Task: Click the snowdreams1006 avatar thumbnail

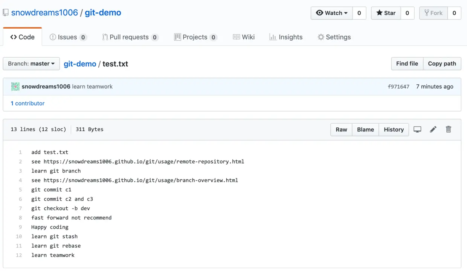Action: coord(15,86)
